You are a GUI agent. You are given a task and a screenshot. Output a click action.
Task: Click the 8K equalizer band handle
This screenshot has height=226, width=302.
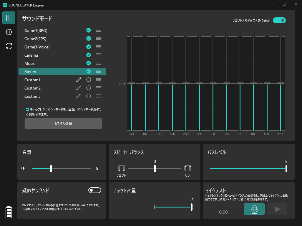click(x=254, y=83)
